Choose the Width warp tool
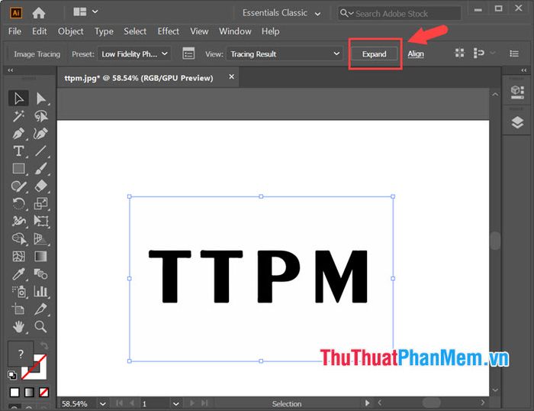This screenshot has width=534, height=411. tap(18, 221)
